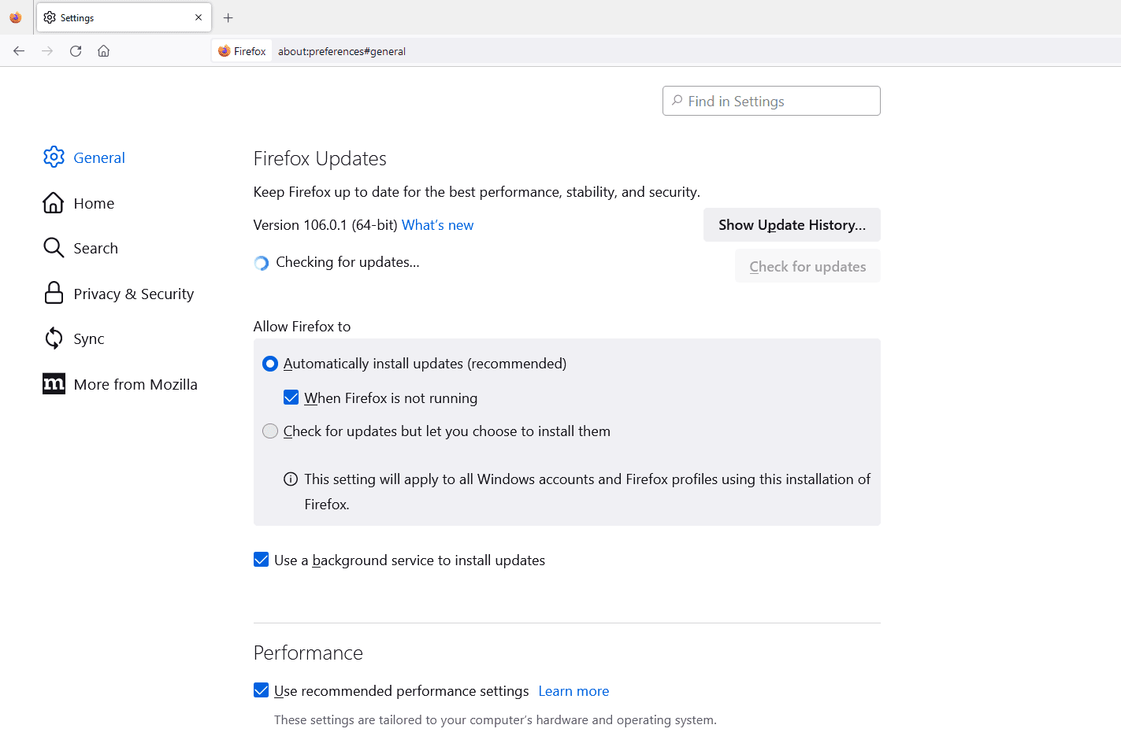Viewport: 1121px width, 747px height.
Task: Open Privacy & Security lock icon
Action: [x=53, y=293]
